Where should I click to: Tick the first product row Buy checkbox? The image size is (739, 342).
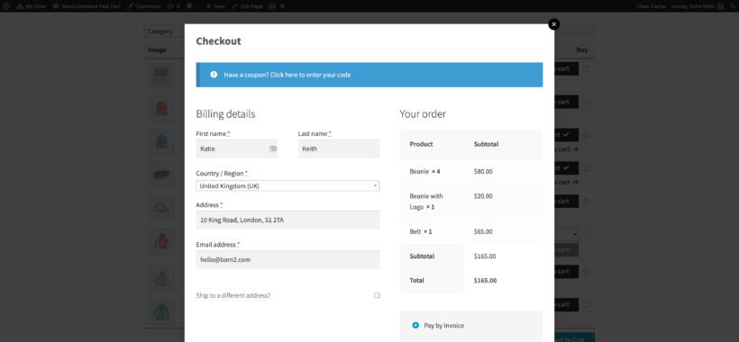click(587, 68)
